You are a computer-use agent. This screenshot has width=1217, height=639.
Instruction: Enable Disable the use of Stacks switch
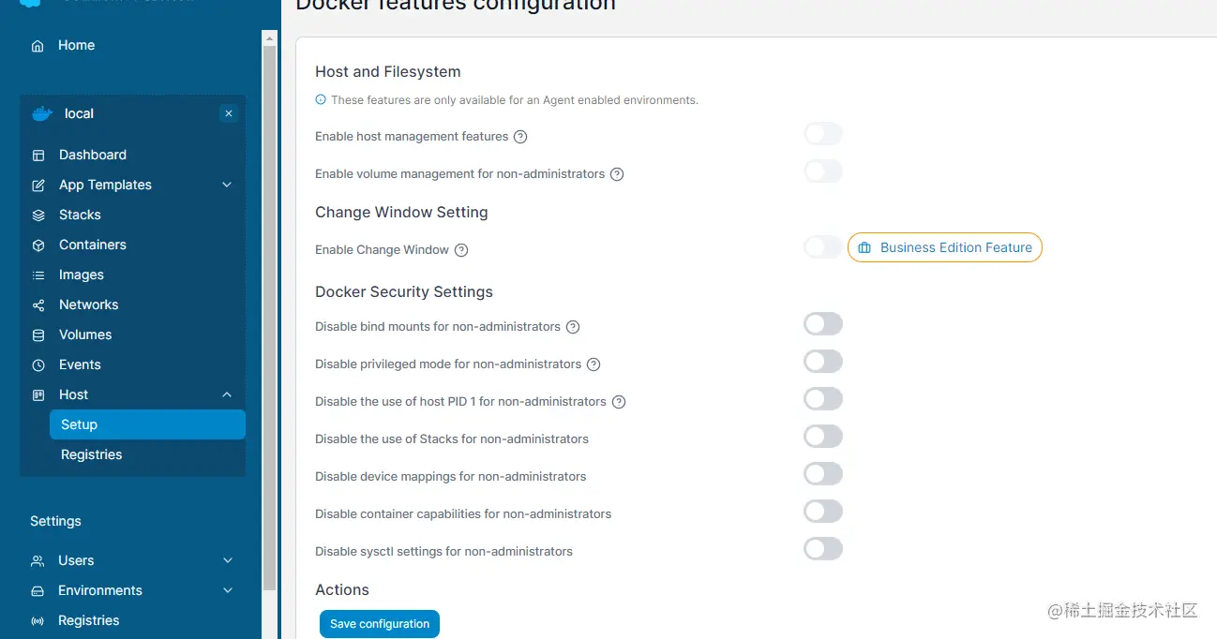click(x=823, y=437)
